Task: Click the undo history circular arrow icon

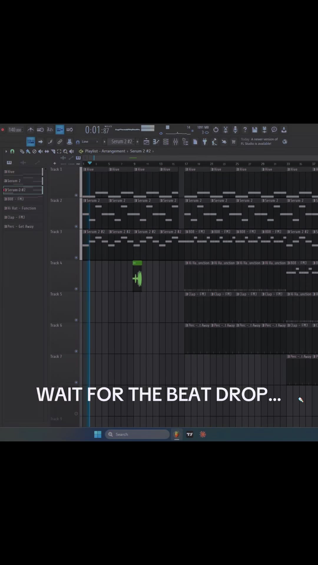Action: (x=216, y=129)
